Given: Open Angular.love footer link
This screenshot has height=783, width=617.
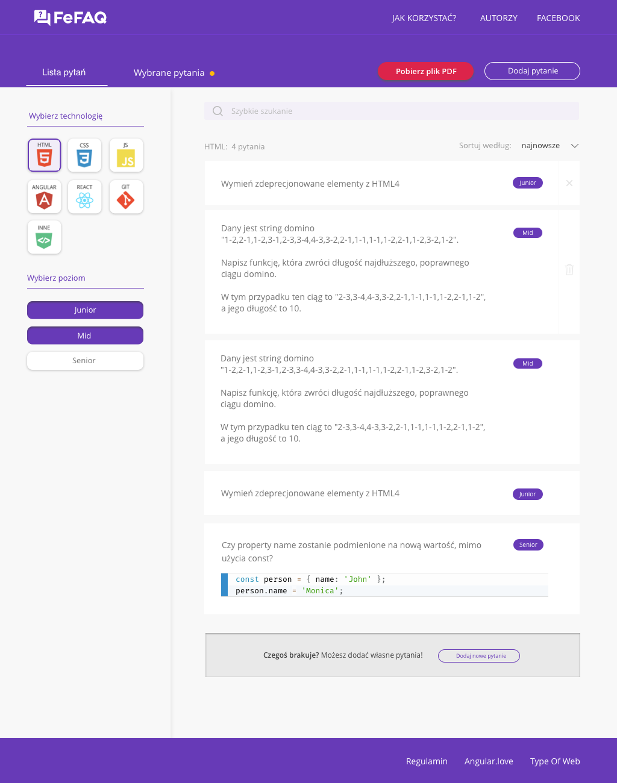Looking at the screenshot, I should click(x=489, y=761).
